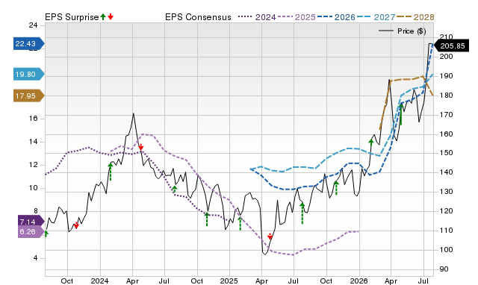Image resolution: width=478 pixels, height=285 pixels.
Task: Click the last Jul label on x-axis
Action: click(x=423, y=281)
